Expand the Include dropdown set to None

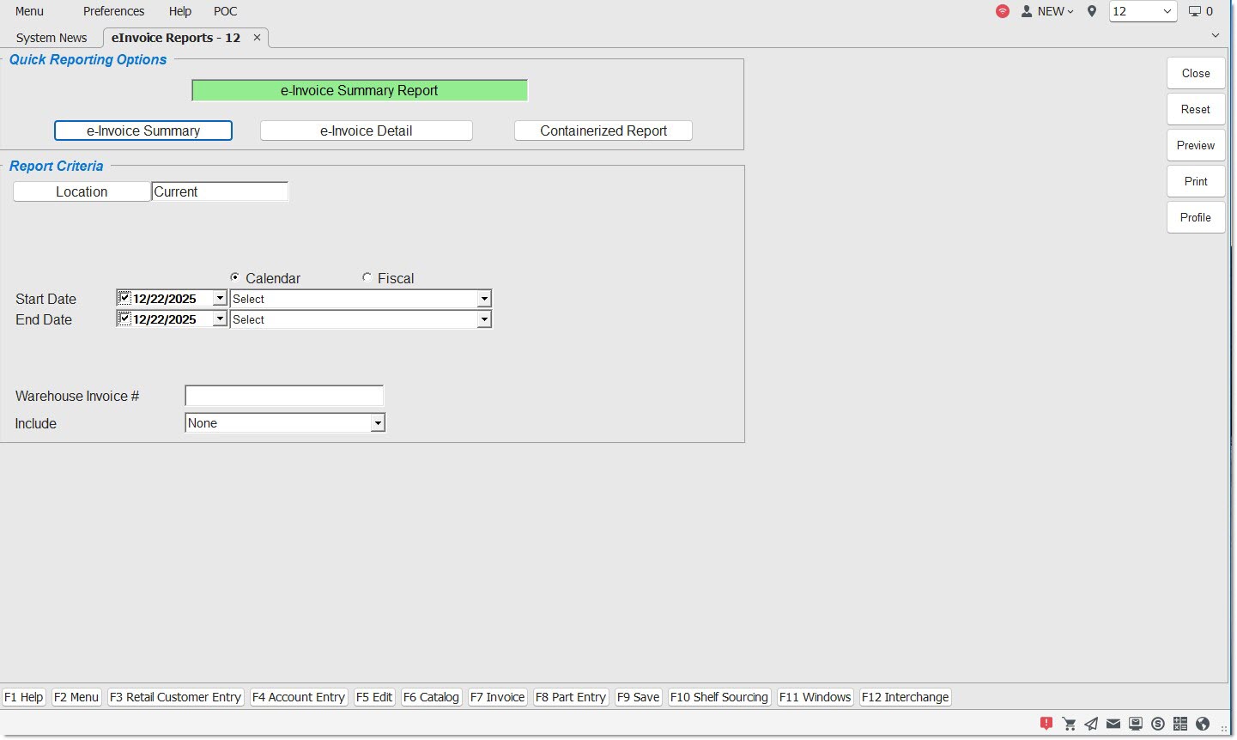pos(377,423)
